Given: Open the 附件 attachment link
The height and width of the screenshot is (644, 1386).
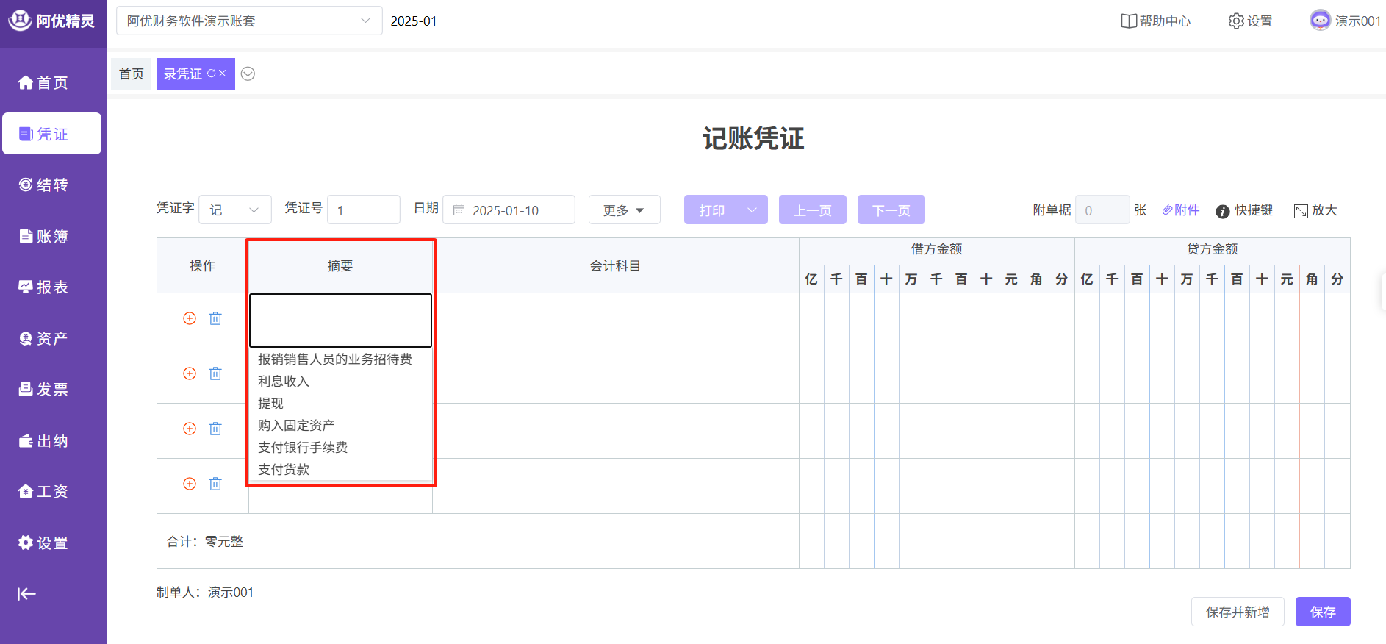Looking at the screenshot, I should [1180, 210].
